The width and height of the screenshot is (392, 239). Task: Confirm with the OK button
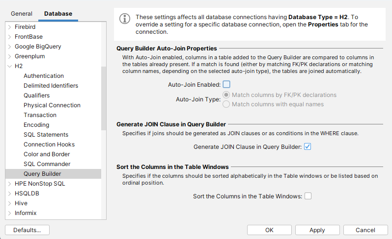(x=269, y=230)
